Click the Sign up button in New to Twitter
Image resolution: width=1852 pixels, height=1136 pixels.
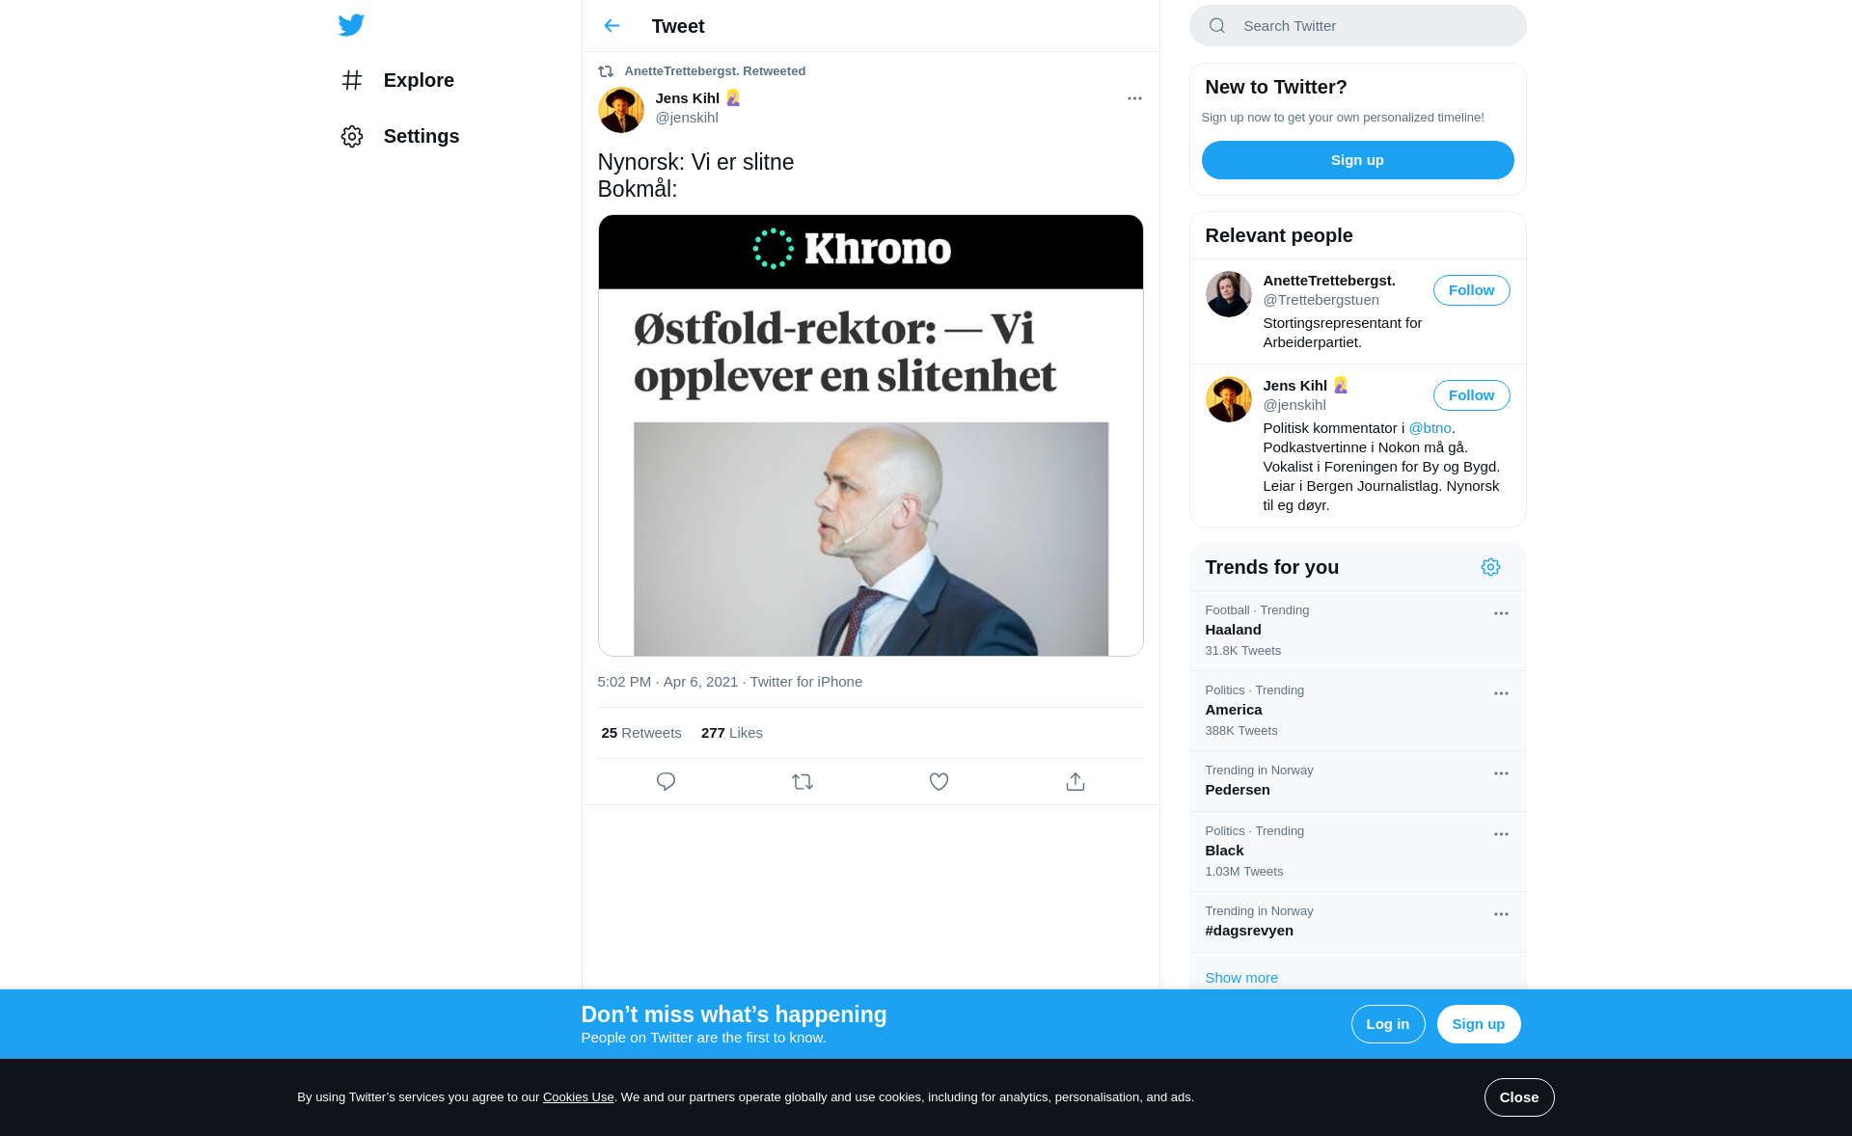(1357, 160)
